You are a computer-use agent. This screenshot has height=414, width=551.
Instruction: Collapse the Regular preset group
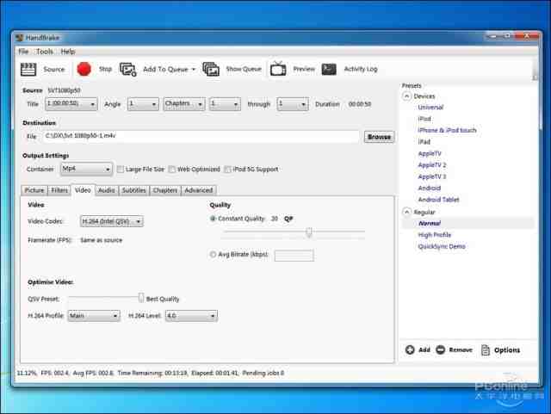click(406, 212)
